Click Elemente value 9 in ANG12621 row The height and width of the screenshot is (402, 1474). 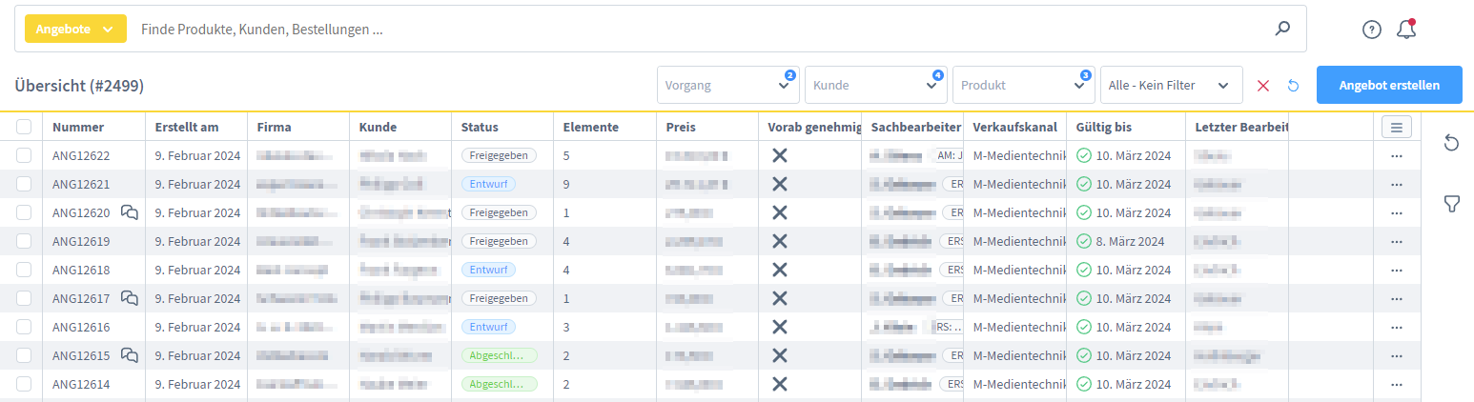click(567, 184)
